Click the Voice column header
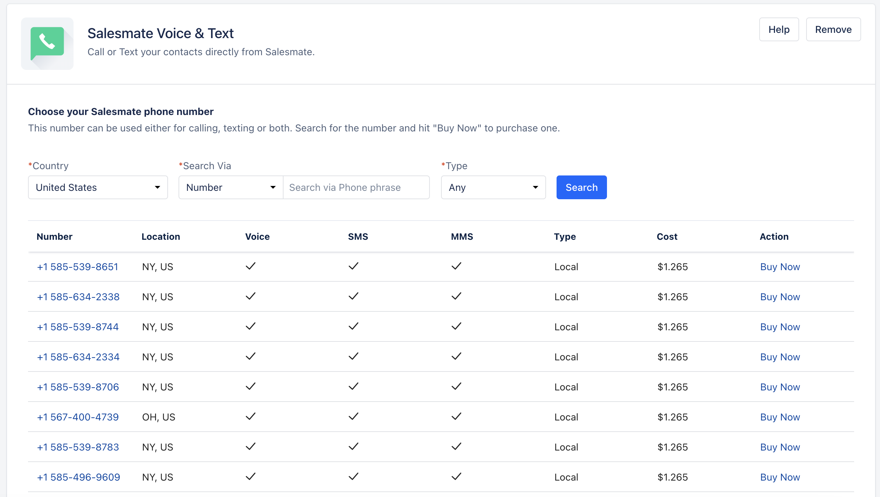This screenshot has height=497, width=880. (257, 237)
